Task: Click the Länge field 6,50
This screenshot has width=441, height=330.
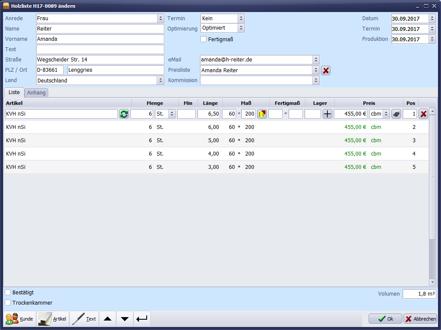Action: pos(209,114)
